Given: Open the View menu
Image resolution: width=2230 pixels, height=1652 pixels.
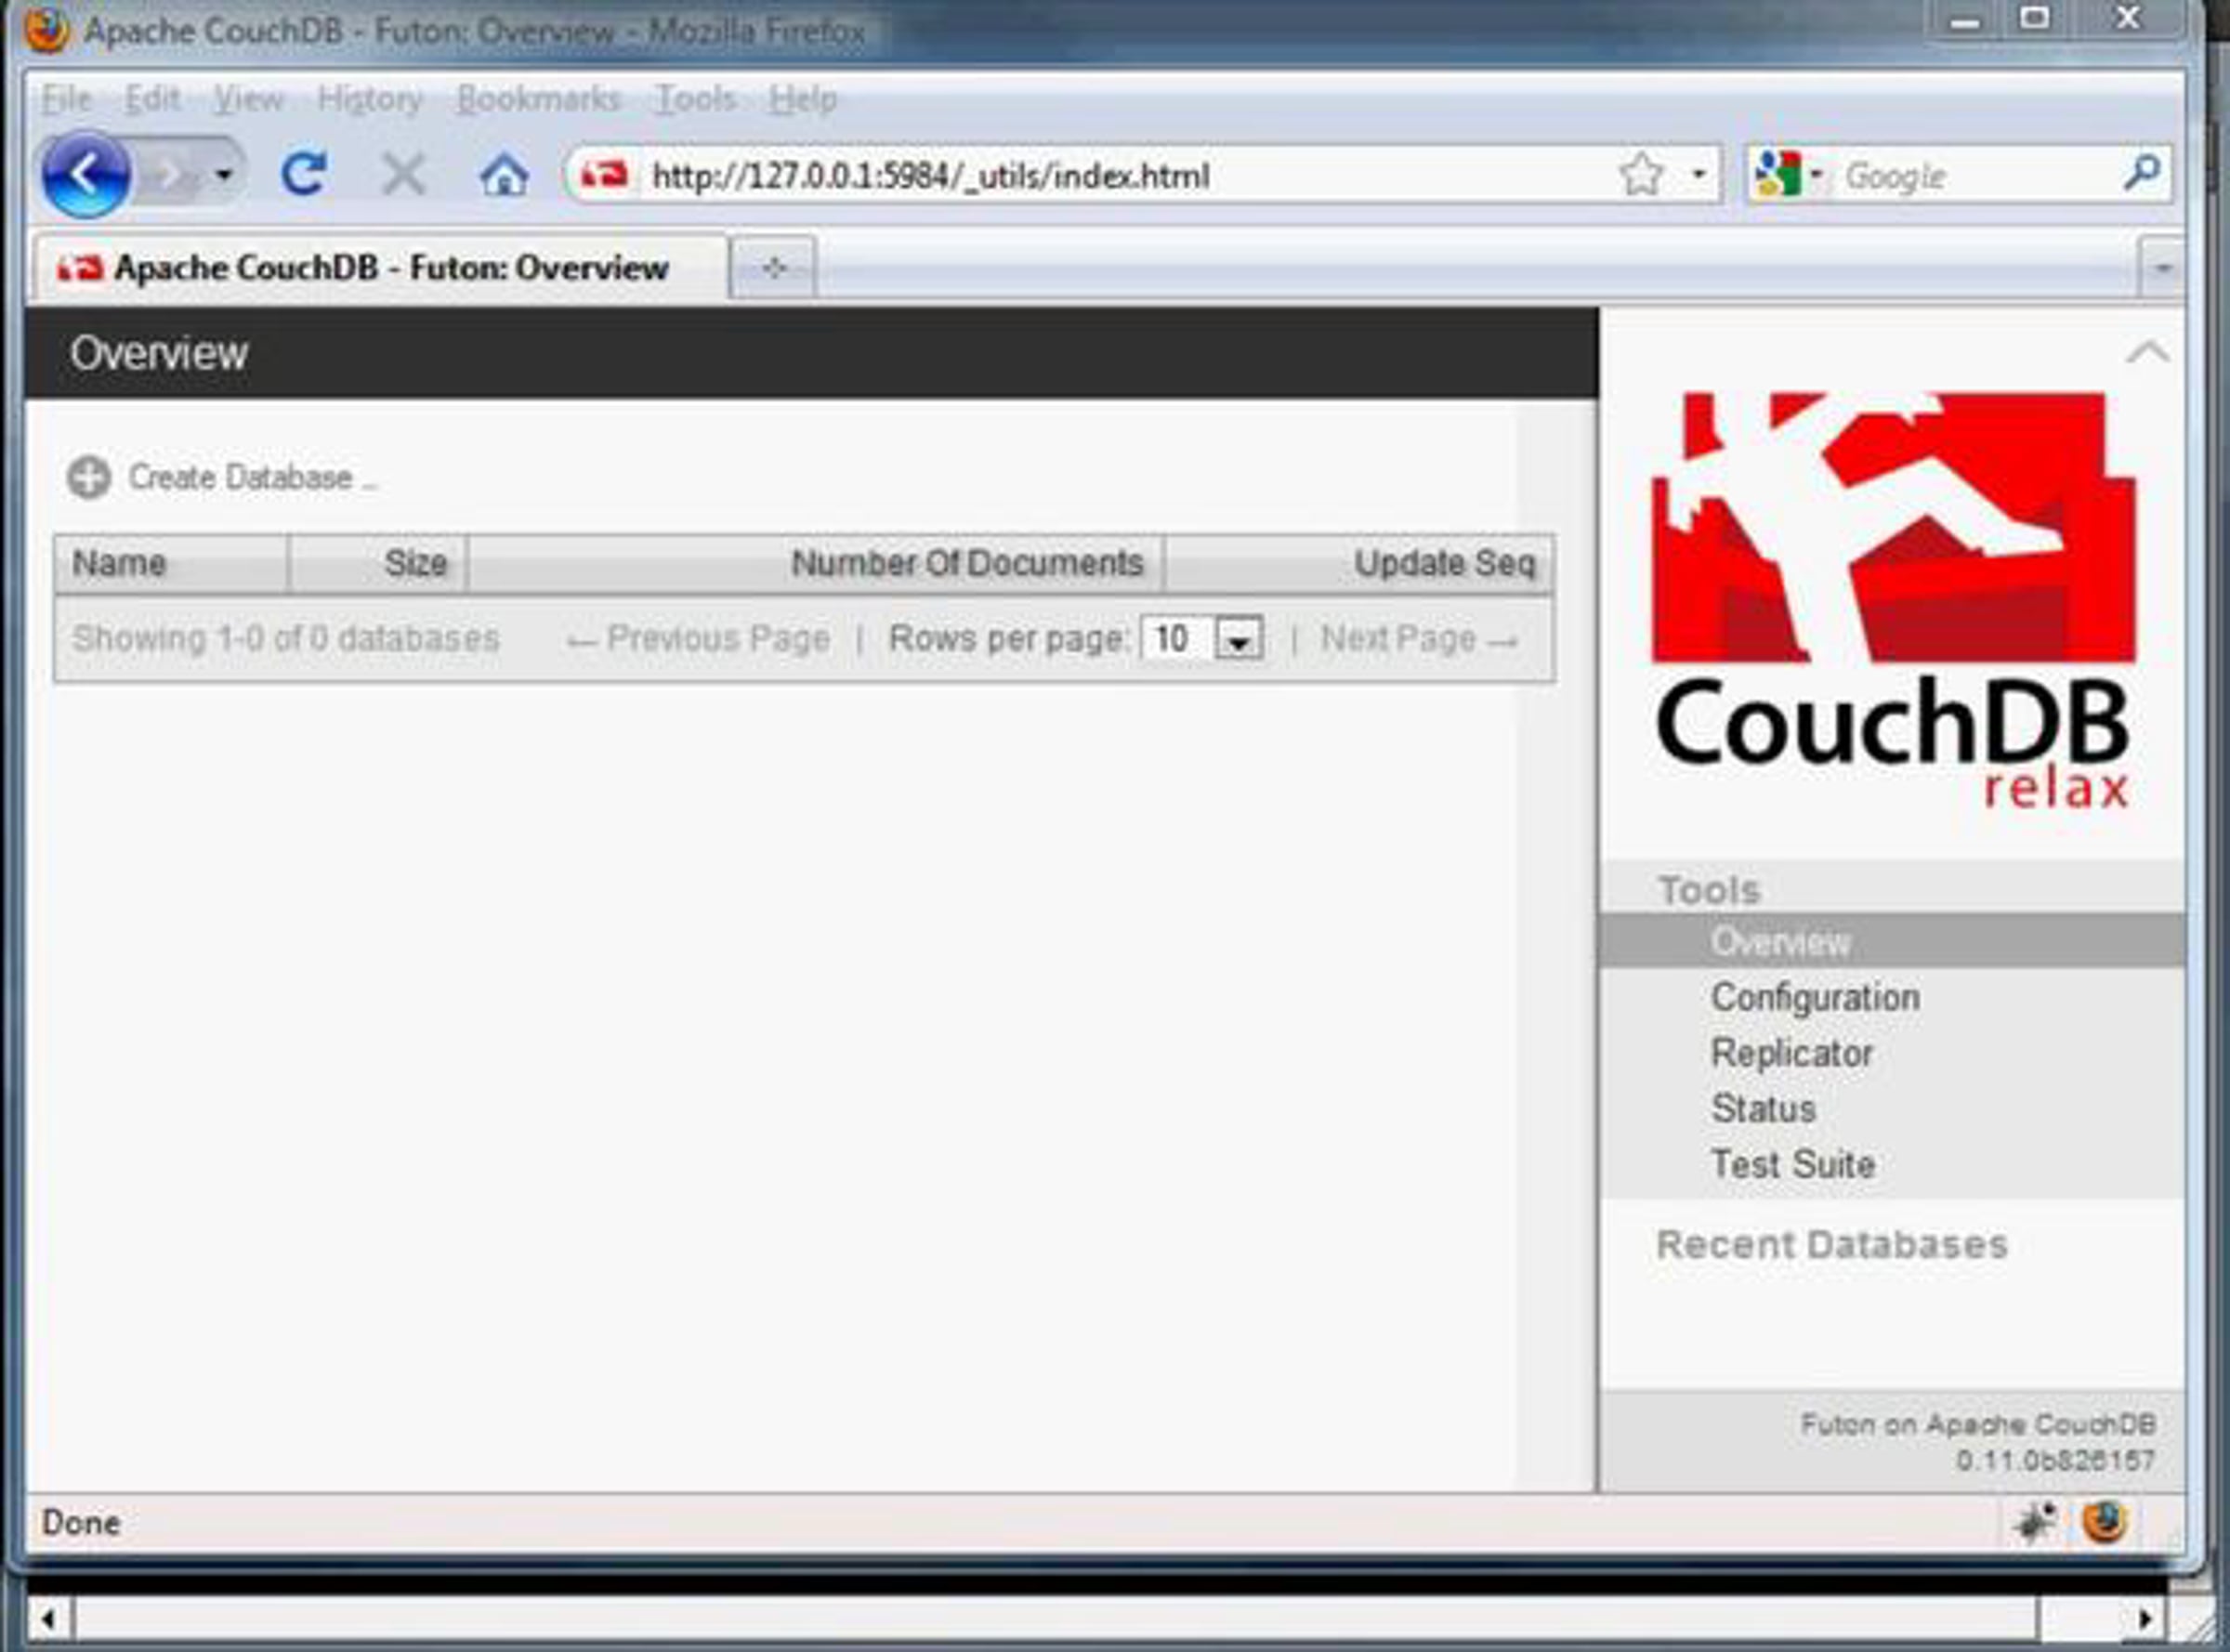Looking at the screenshot, I should tap(249, 99).
